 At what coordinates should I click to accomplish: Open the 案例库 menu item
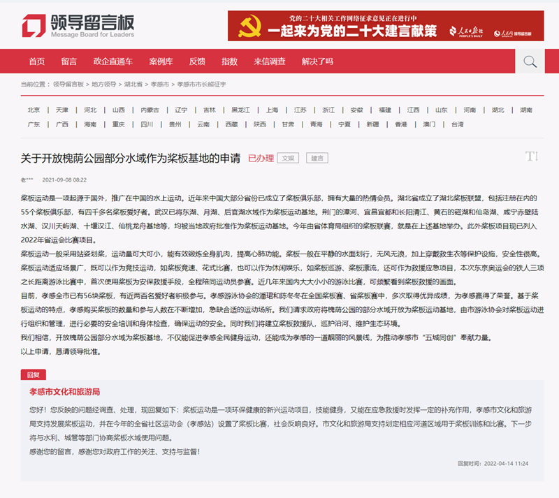point(161,61)
